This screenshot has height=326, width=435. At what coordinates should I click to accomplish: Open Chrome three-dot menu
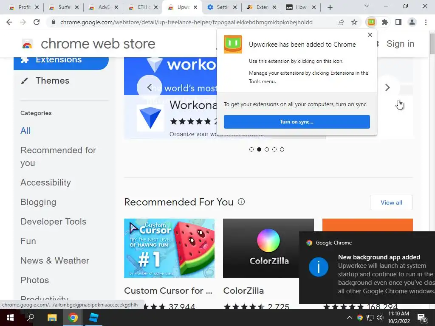pyautogui.click(x=426, y=22)
